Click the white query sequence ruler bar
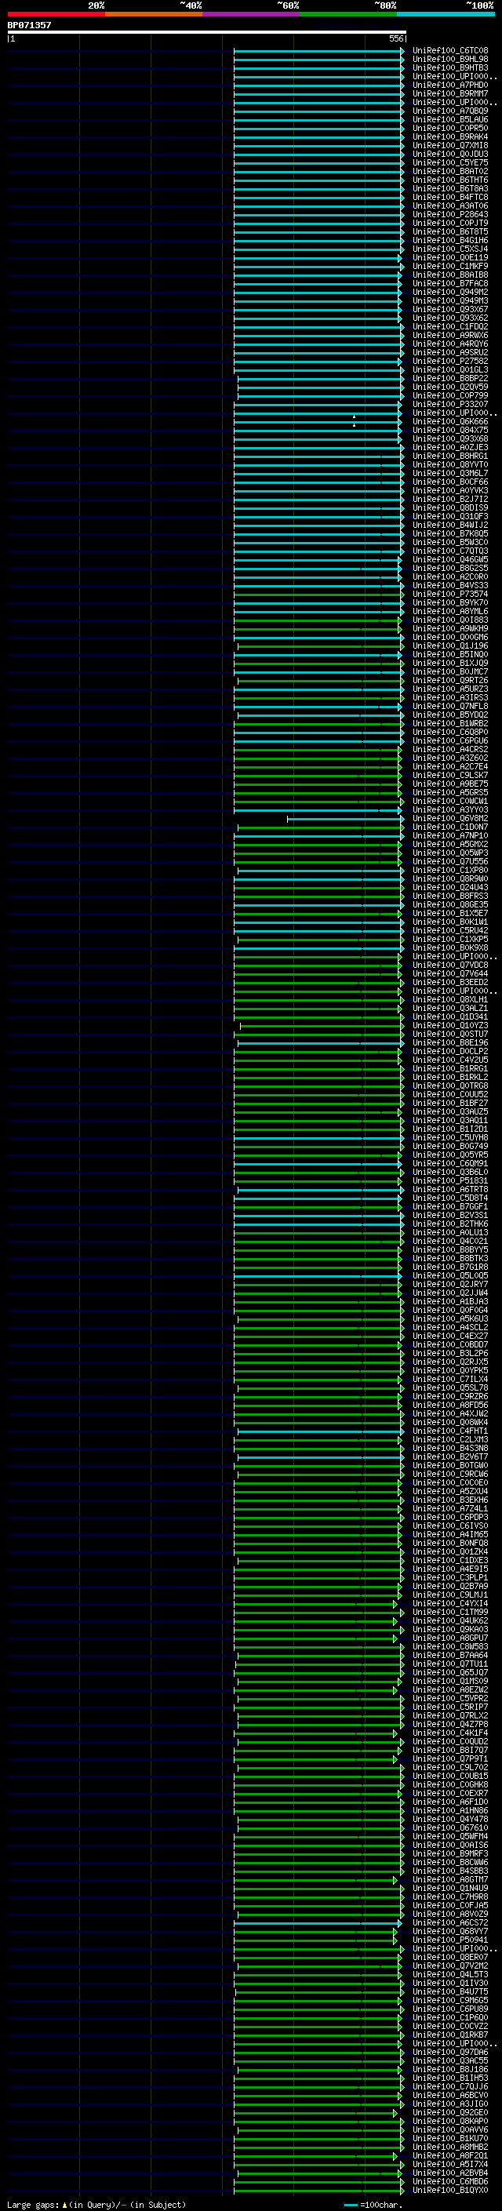This screenshot has height=2211, width=502. pos(207,33)
